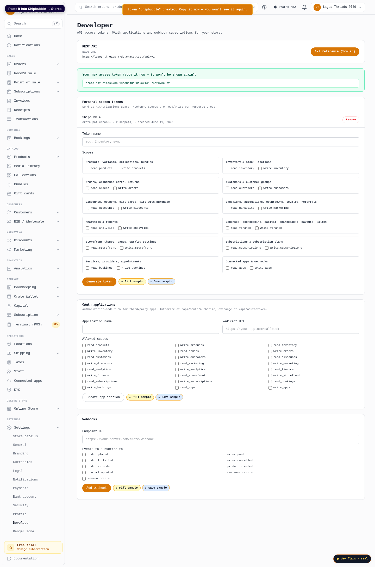Click the Terminal (POS) device icon
Screen dimensions: 375x567
9,325
